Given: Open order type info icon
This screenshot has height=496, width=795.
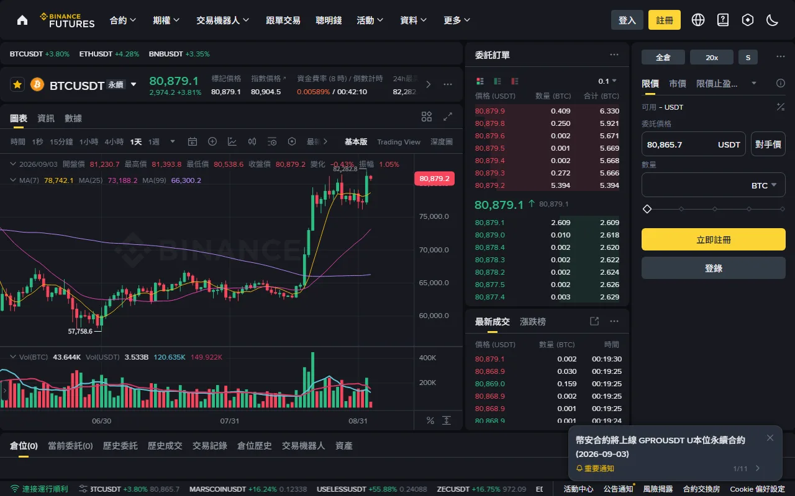Looking at the screenshot, I should point(781,83).
